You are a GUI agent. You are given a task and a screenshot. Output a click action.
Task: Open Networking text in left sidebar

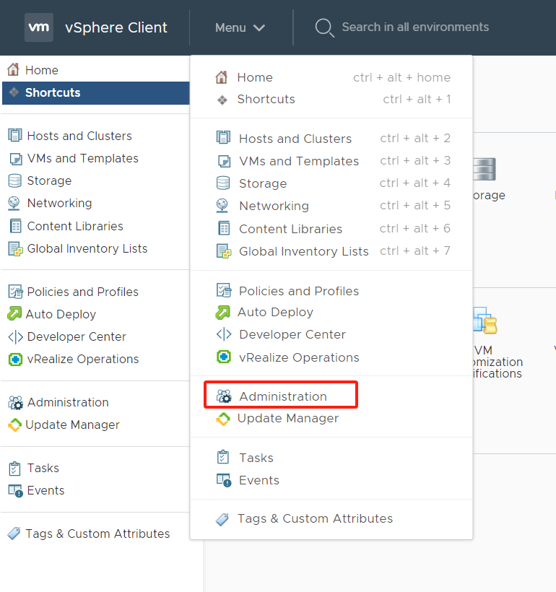pos(59,203)
